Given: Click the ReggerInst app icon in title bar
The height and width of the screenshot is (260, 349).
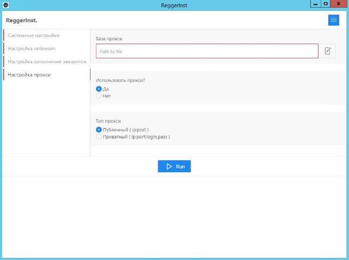Looking at the screenshot, I should pyautogui.click(x=6, y=4).
